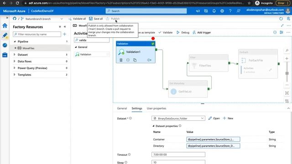Open the Manage toolbox icon in sidebar
The image size is (292, 164).
5,55
